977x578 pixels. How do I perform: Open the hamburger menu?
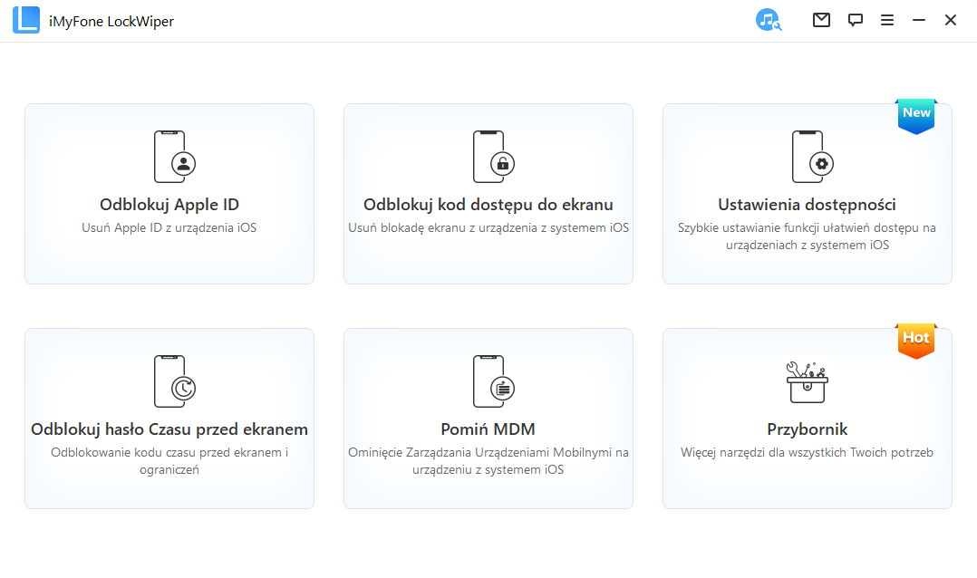886,21
